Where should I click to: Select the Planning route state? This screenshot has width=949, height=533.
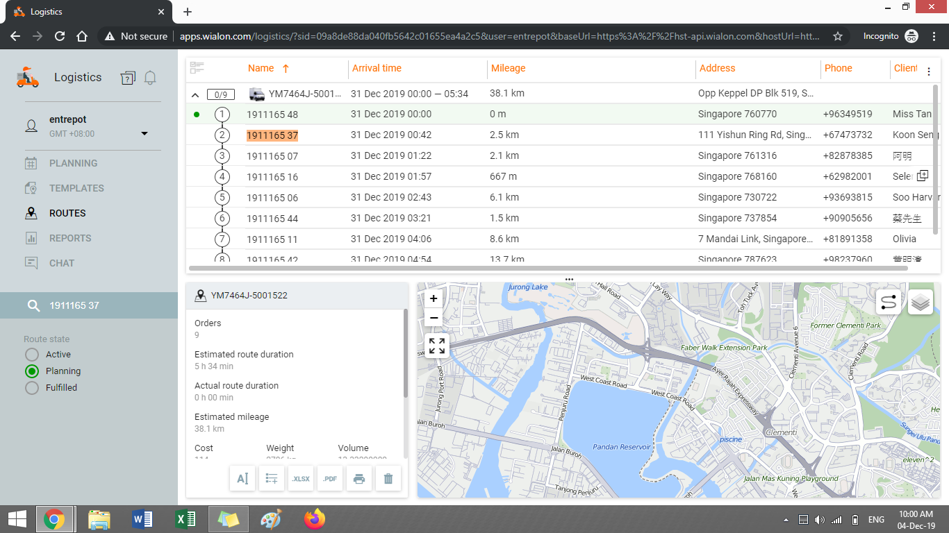pyautogui.click(x=32, y=371)
